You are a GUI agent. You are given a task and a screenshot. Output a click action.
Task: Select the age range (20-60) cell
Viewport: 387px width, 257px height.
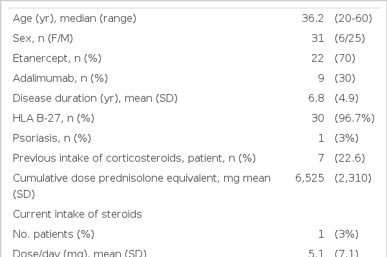pyautogui.click(x=353, y=19)
